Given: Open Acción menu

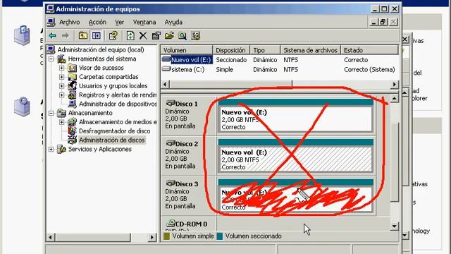Looking at the screenshot, I should pyautogui.click(x=97, y=22).
